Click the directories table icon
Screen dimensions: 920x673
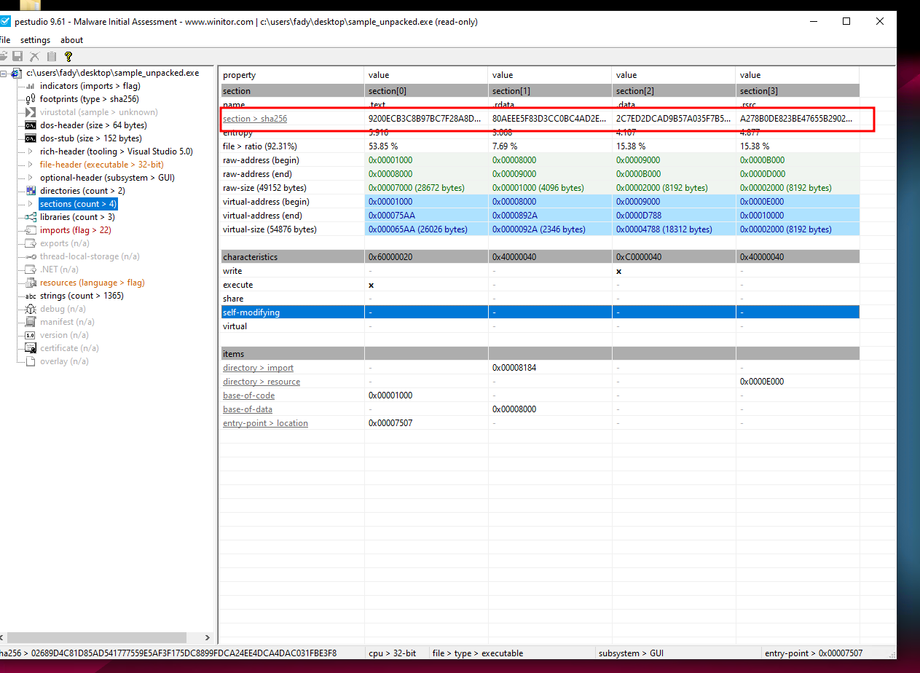click(31, 191)
